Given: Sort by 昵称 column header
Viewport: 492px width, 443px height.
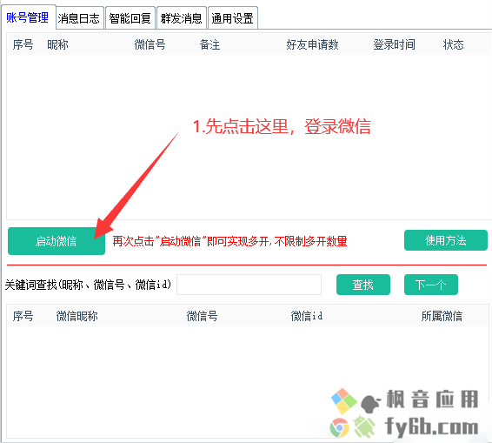Looking at the screenshot, I should [x=57, y=44].
